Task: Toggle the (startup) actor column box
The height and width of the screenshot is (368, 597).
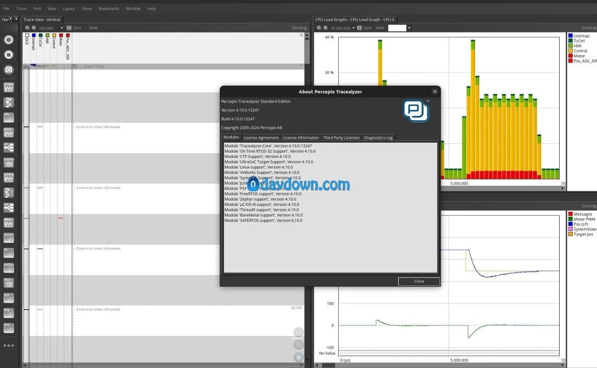Action: pyautogui.click(x=34, y=36)
